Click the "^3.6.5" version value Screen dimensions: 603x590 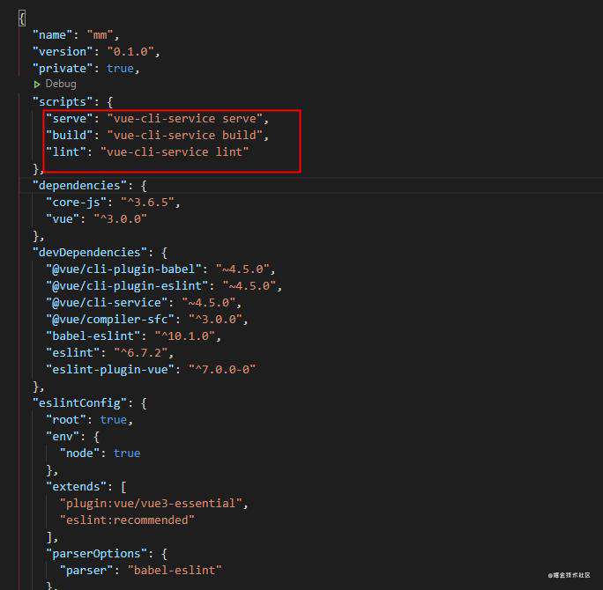148,203
